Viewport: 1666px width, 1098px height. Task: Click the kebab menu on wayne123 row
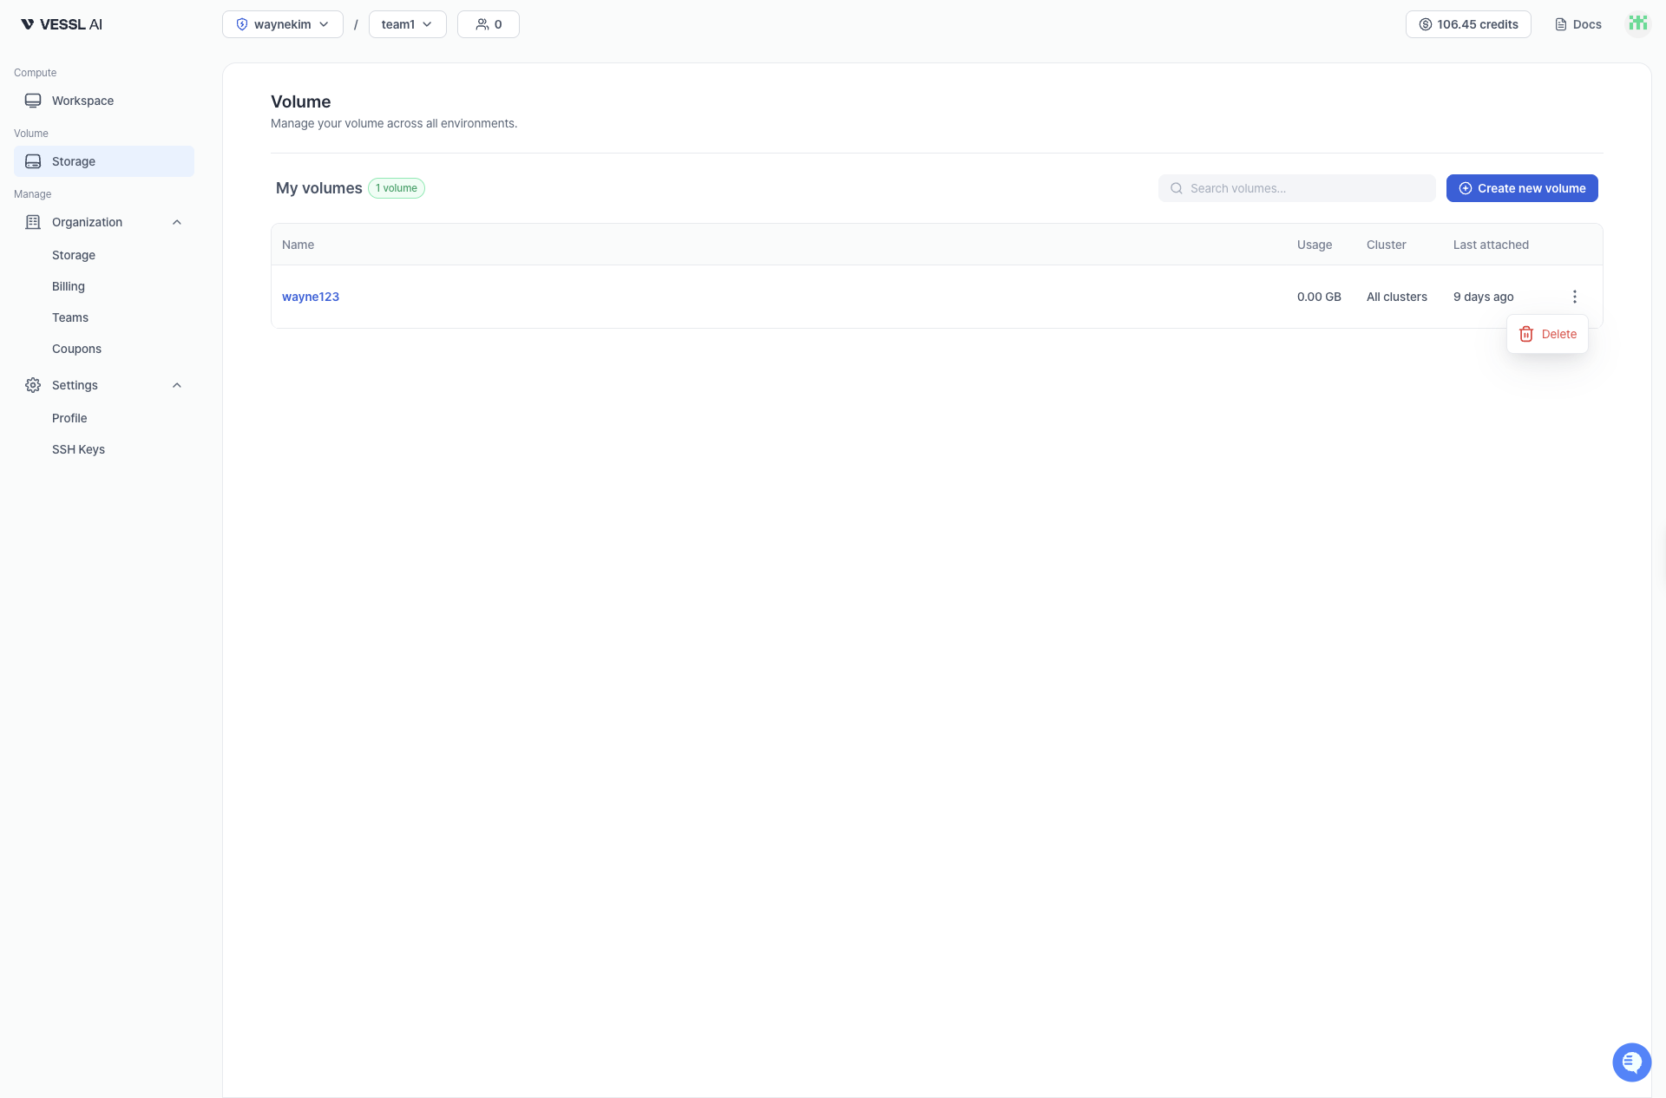[x=1575, y=297]
